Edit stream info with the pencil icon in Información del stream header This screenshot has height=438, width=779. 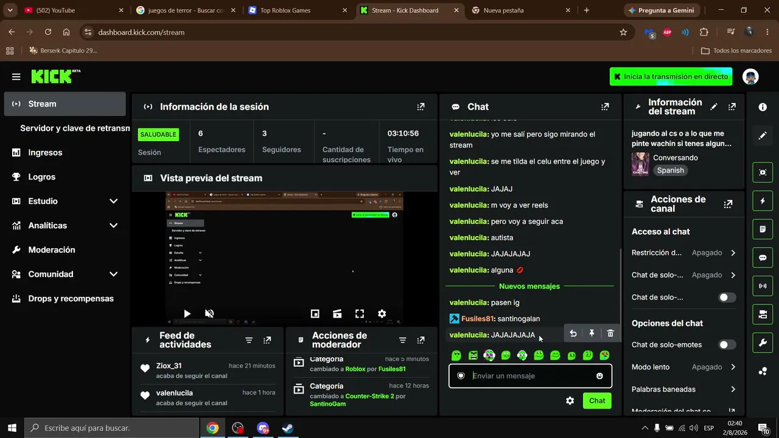click(x=714, y=106)
